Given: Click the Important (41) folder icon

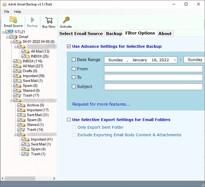Looking at the screenshot, I should click(x=27, y=140).
